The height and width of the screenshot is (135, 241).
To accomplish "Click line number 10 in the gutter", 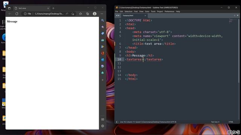I will pyautogui.click(x=119, y=59).
